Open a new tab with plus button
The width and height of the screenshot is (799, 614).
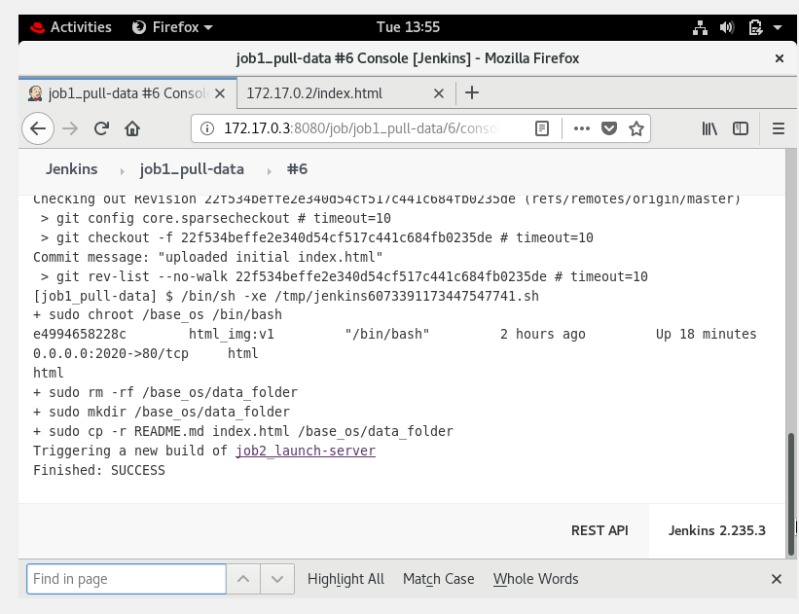(x=472, y=92)
